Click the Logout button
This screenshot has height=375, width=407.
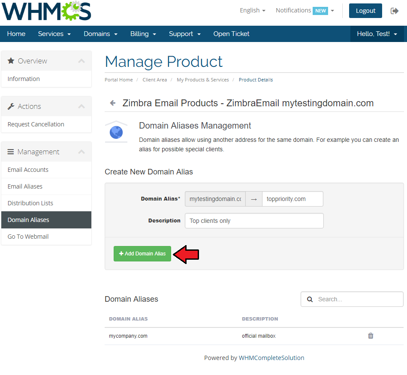[365, 11]
